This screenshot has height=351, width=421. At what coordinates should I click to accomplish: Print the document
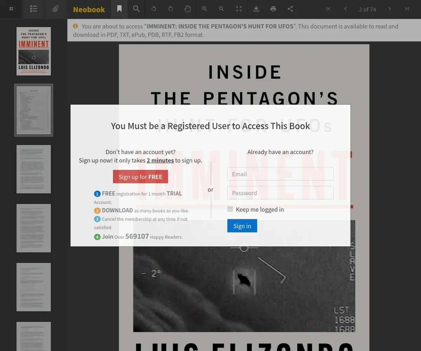273,9
